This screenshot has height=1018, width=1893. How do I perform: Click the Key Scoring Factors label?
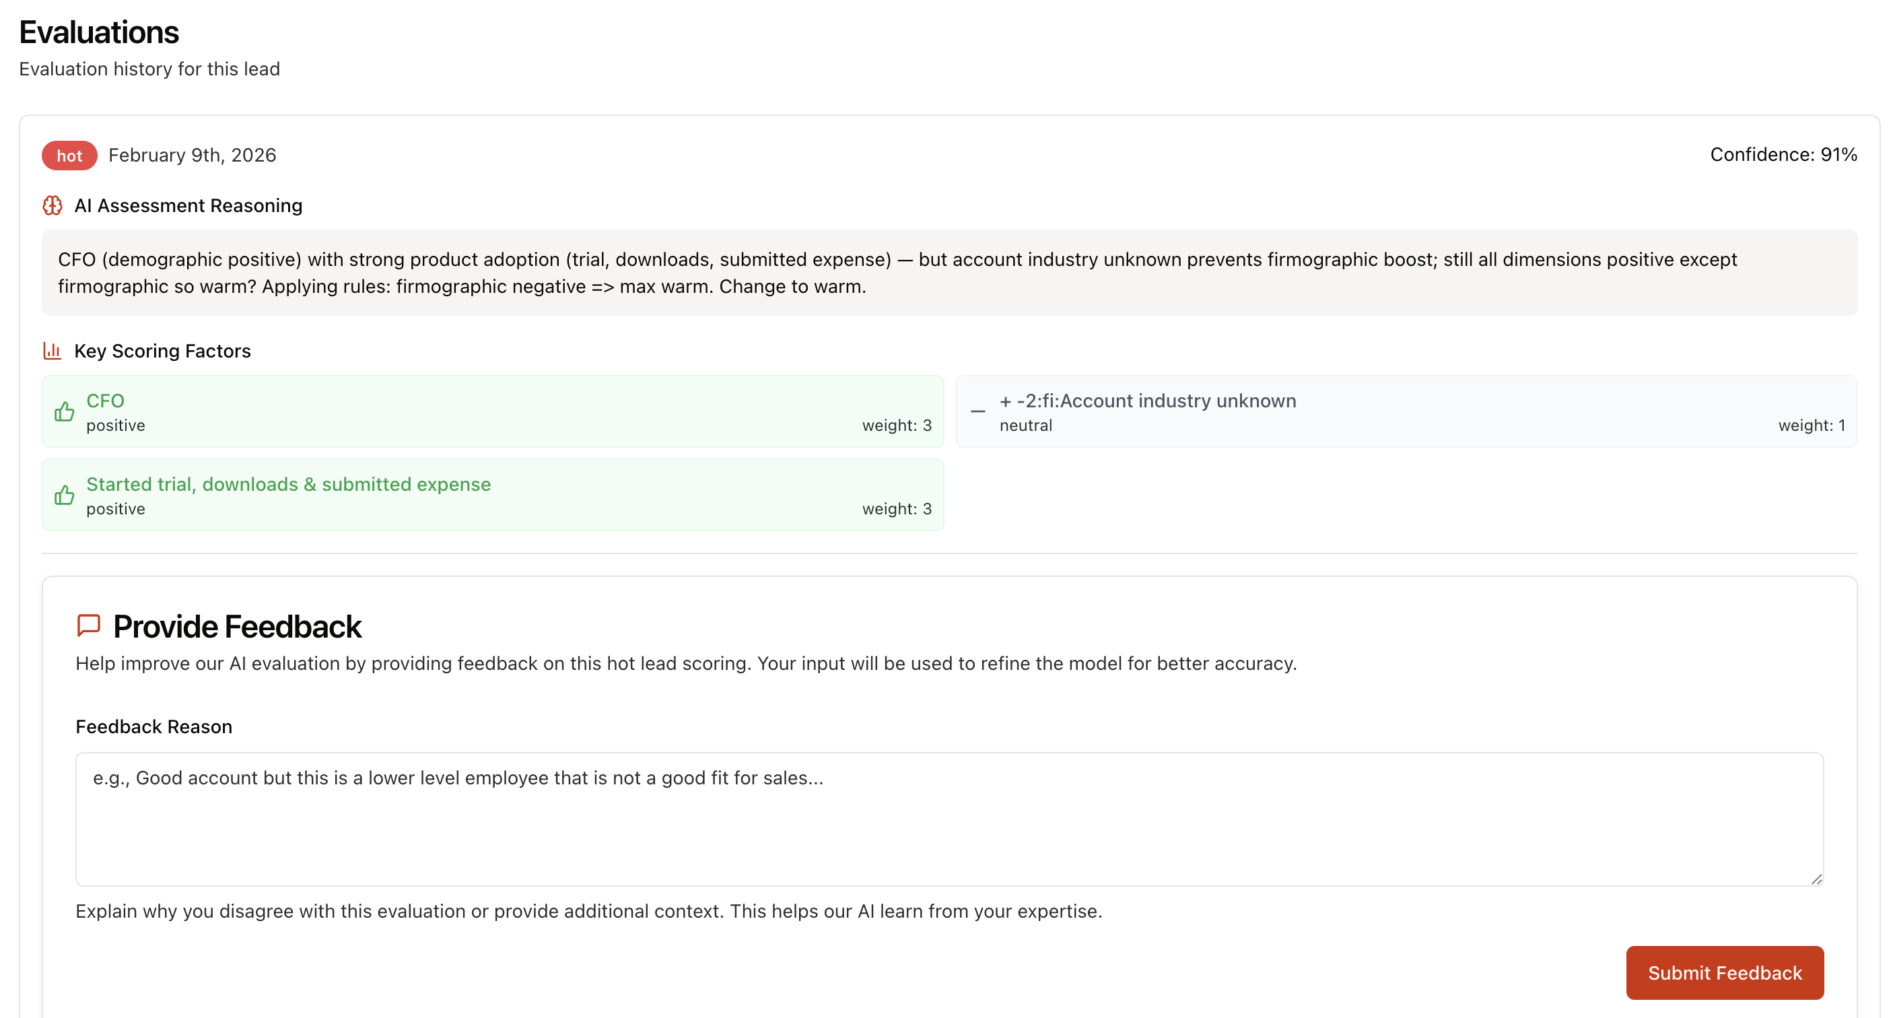click(x=162, y=351)
